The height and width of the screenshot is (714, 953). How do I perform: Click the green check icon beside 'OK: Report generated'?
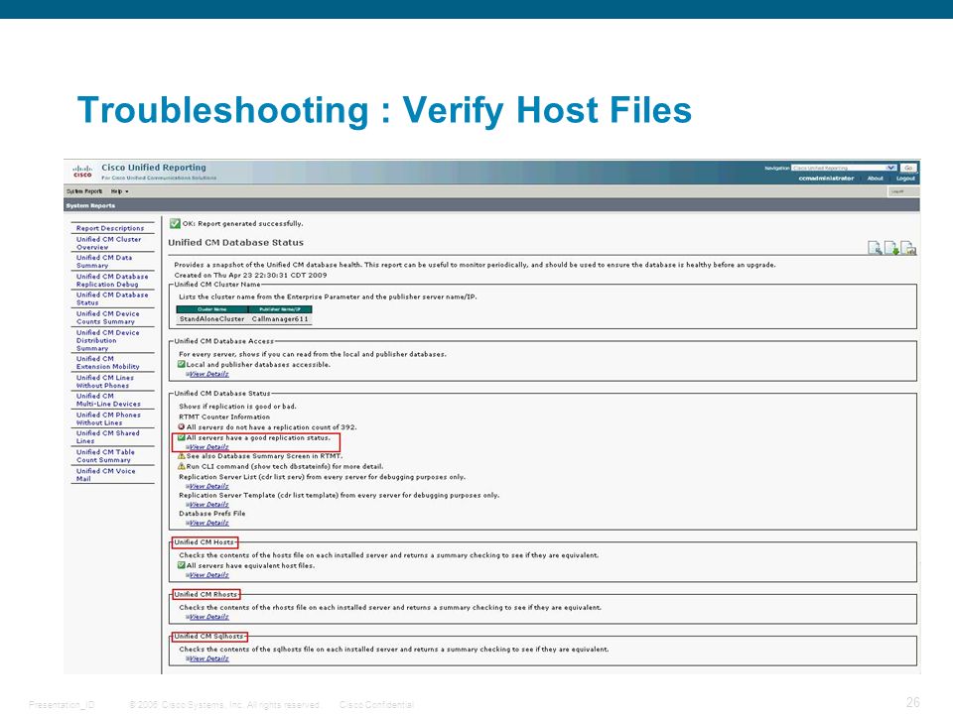pos(175,223)
